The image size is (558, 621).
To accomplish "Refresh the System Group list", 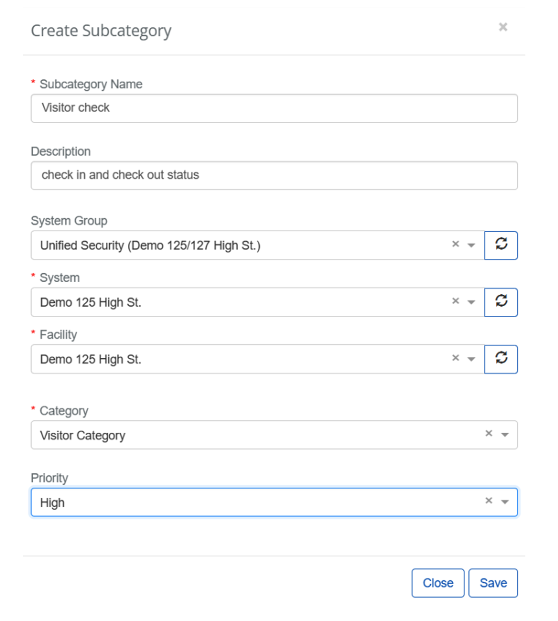I will [x=501, y=245].
